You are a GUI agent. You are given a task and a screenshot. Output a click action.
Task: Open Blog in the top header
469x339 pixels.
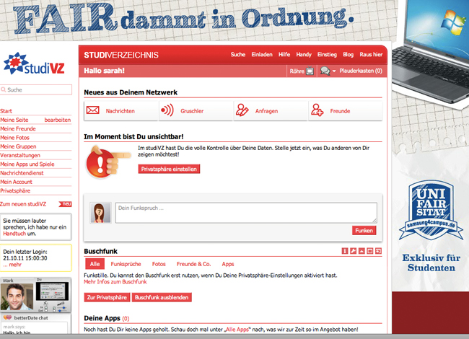[x=349, y=54]
